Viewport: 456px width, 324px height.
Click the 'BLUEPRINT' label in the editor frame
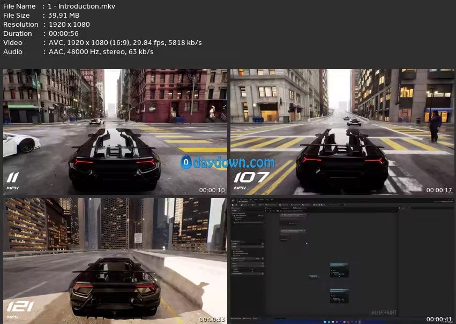384,313
